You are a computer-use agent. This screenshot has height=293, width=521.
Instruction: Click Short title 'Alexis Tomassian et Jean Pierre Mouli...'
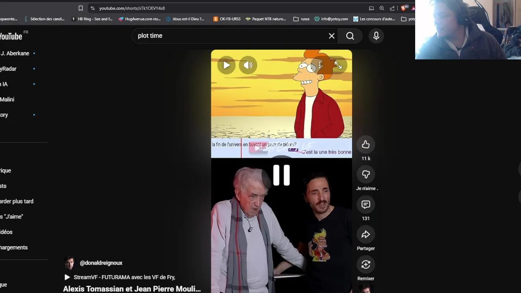tap(132, 289)
